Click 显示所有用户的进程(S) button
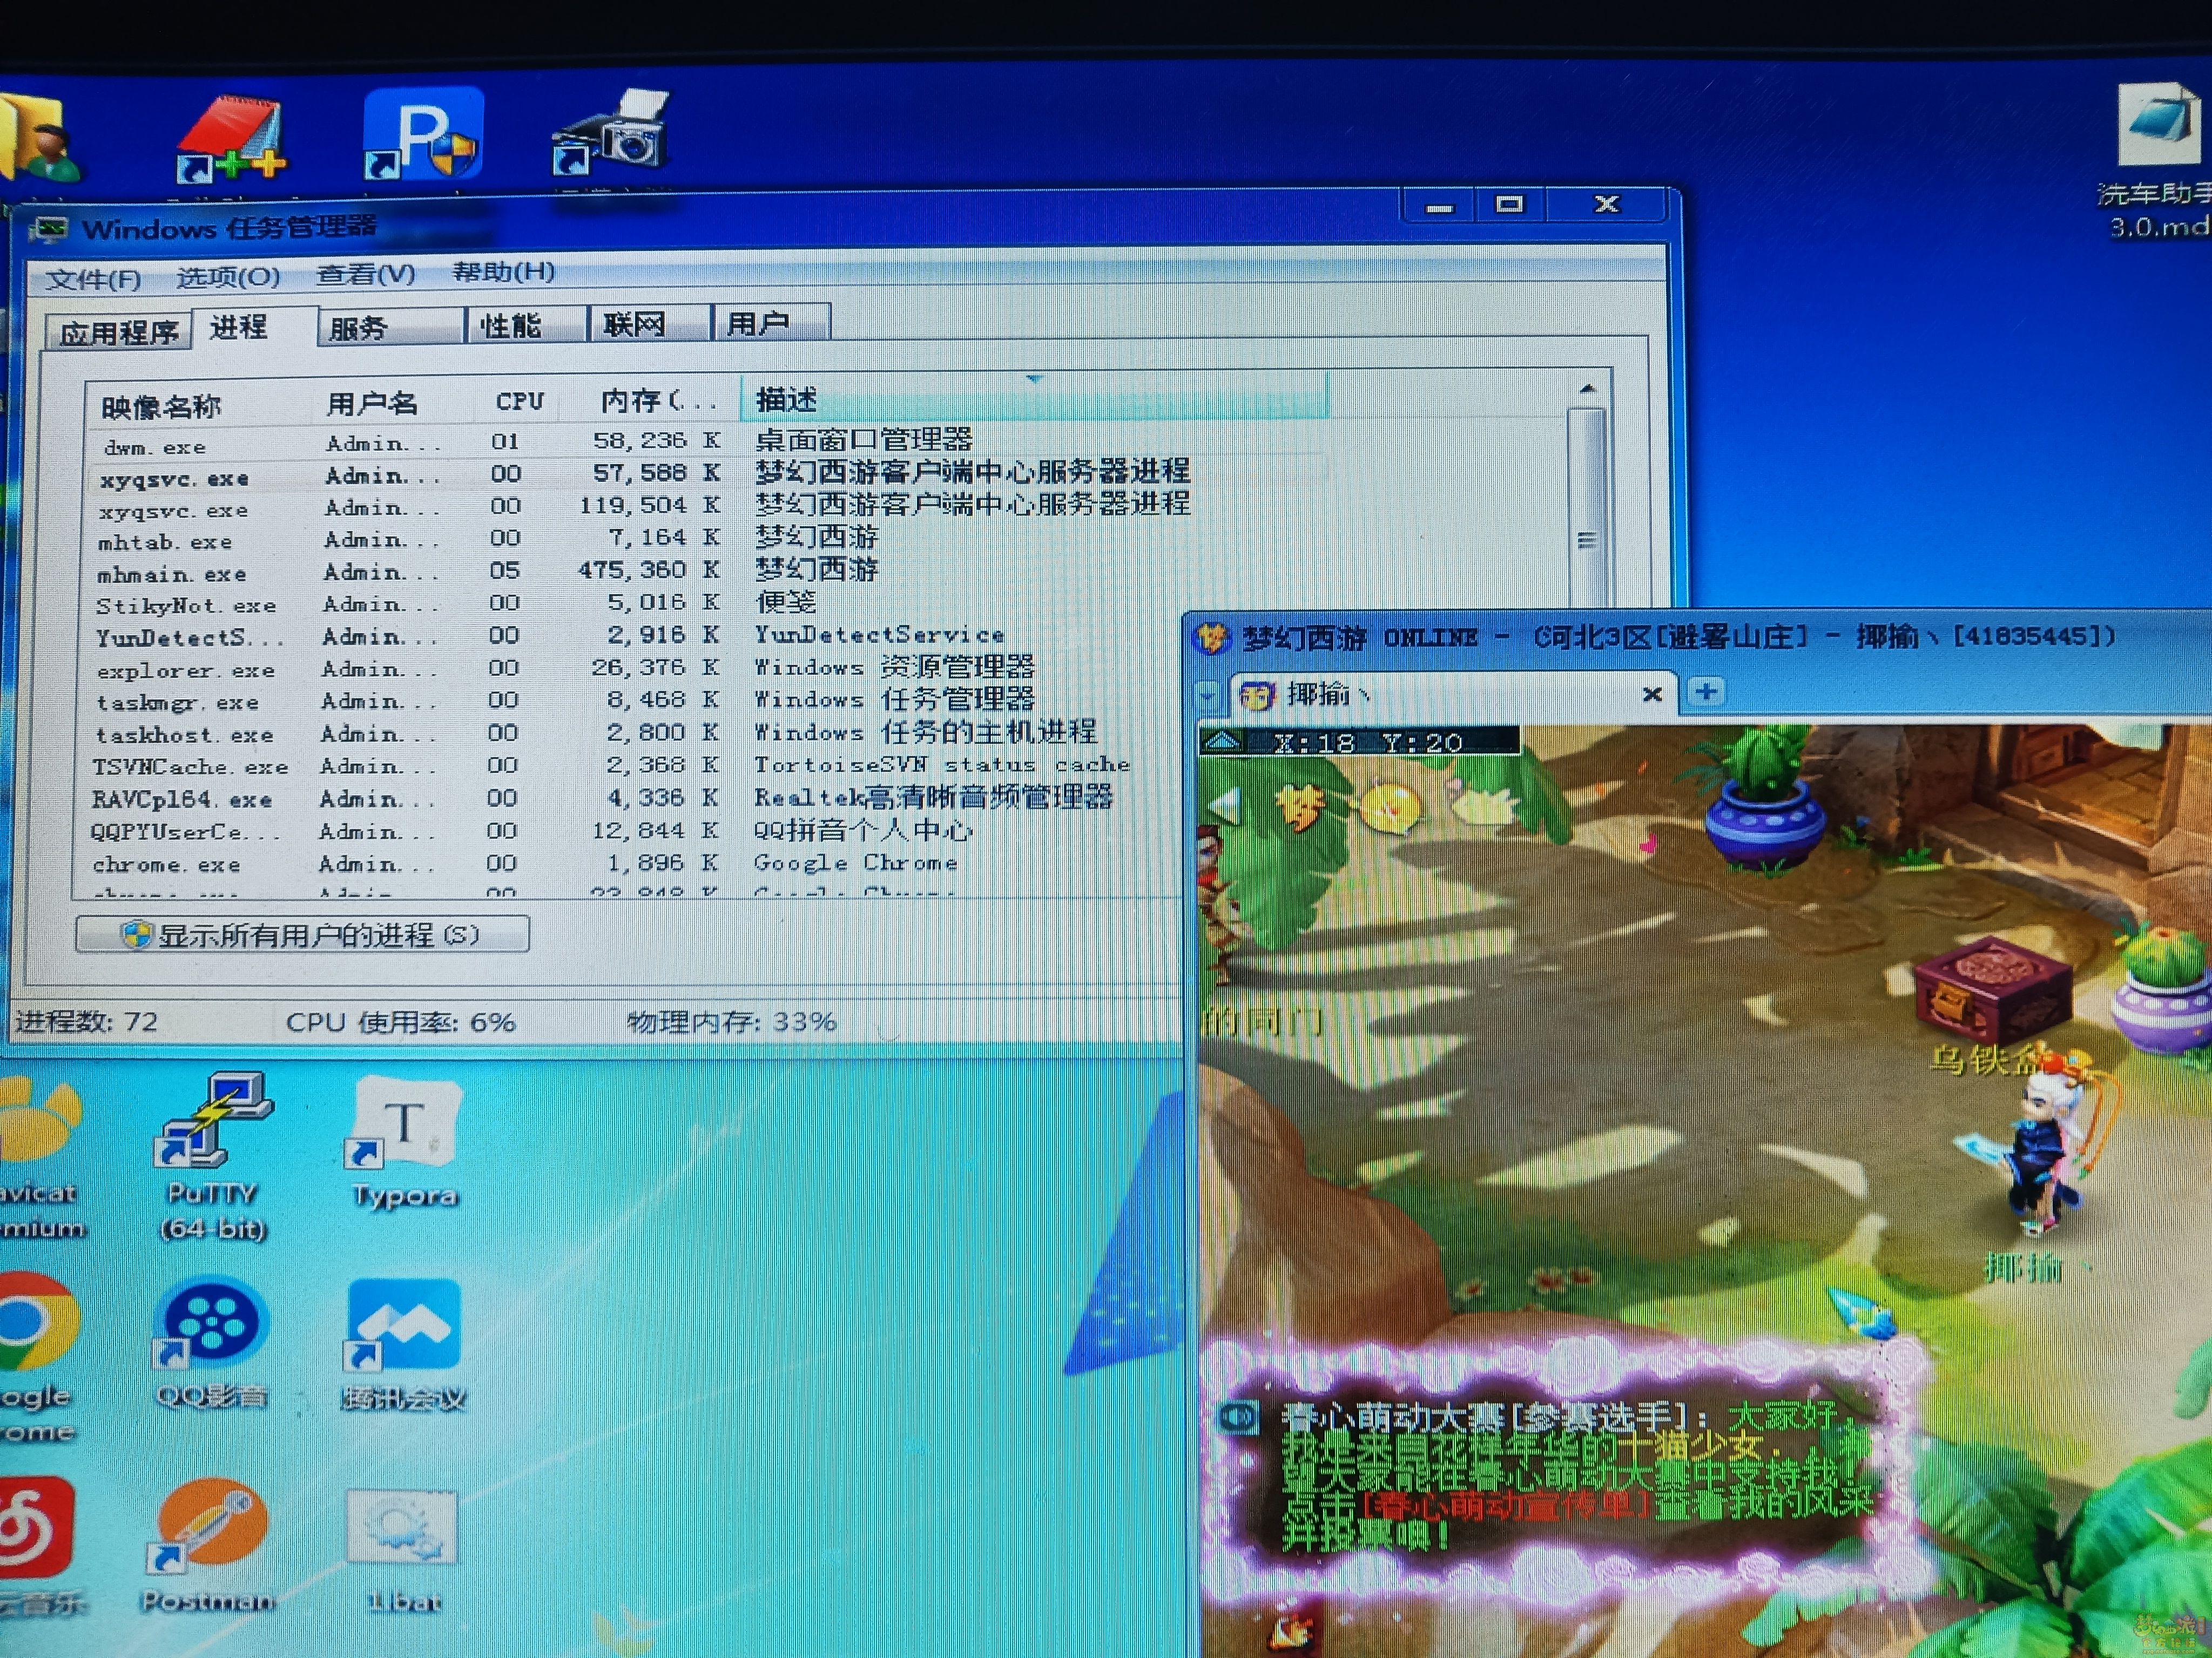The height and width of the screenshot is (1658, 2212). (x=303, y=934)
